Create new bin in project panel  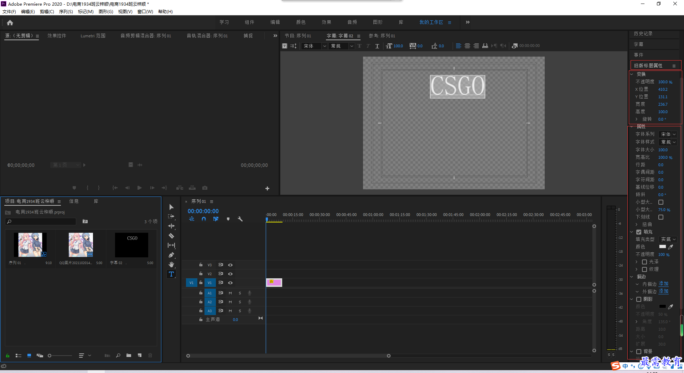pyautogui.click(x=129, y=355)
